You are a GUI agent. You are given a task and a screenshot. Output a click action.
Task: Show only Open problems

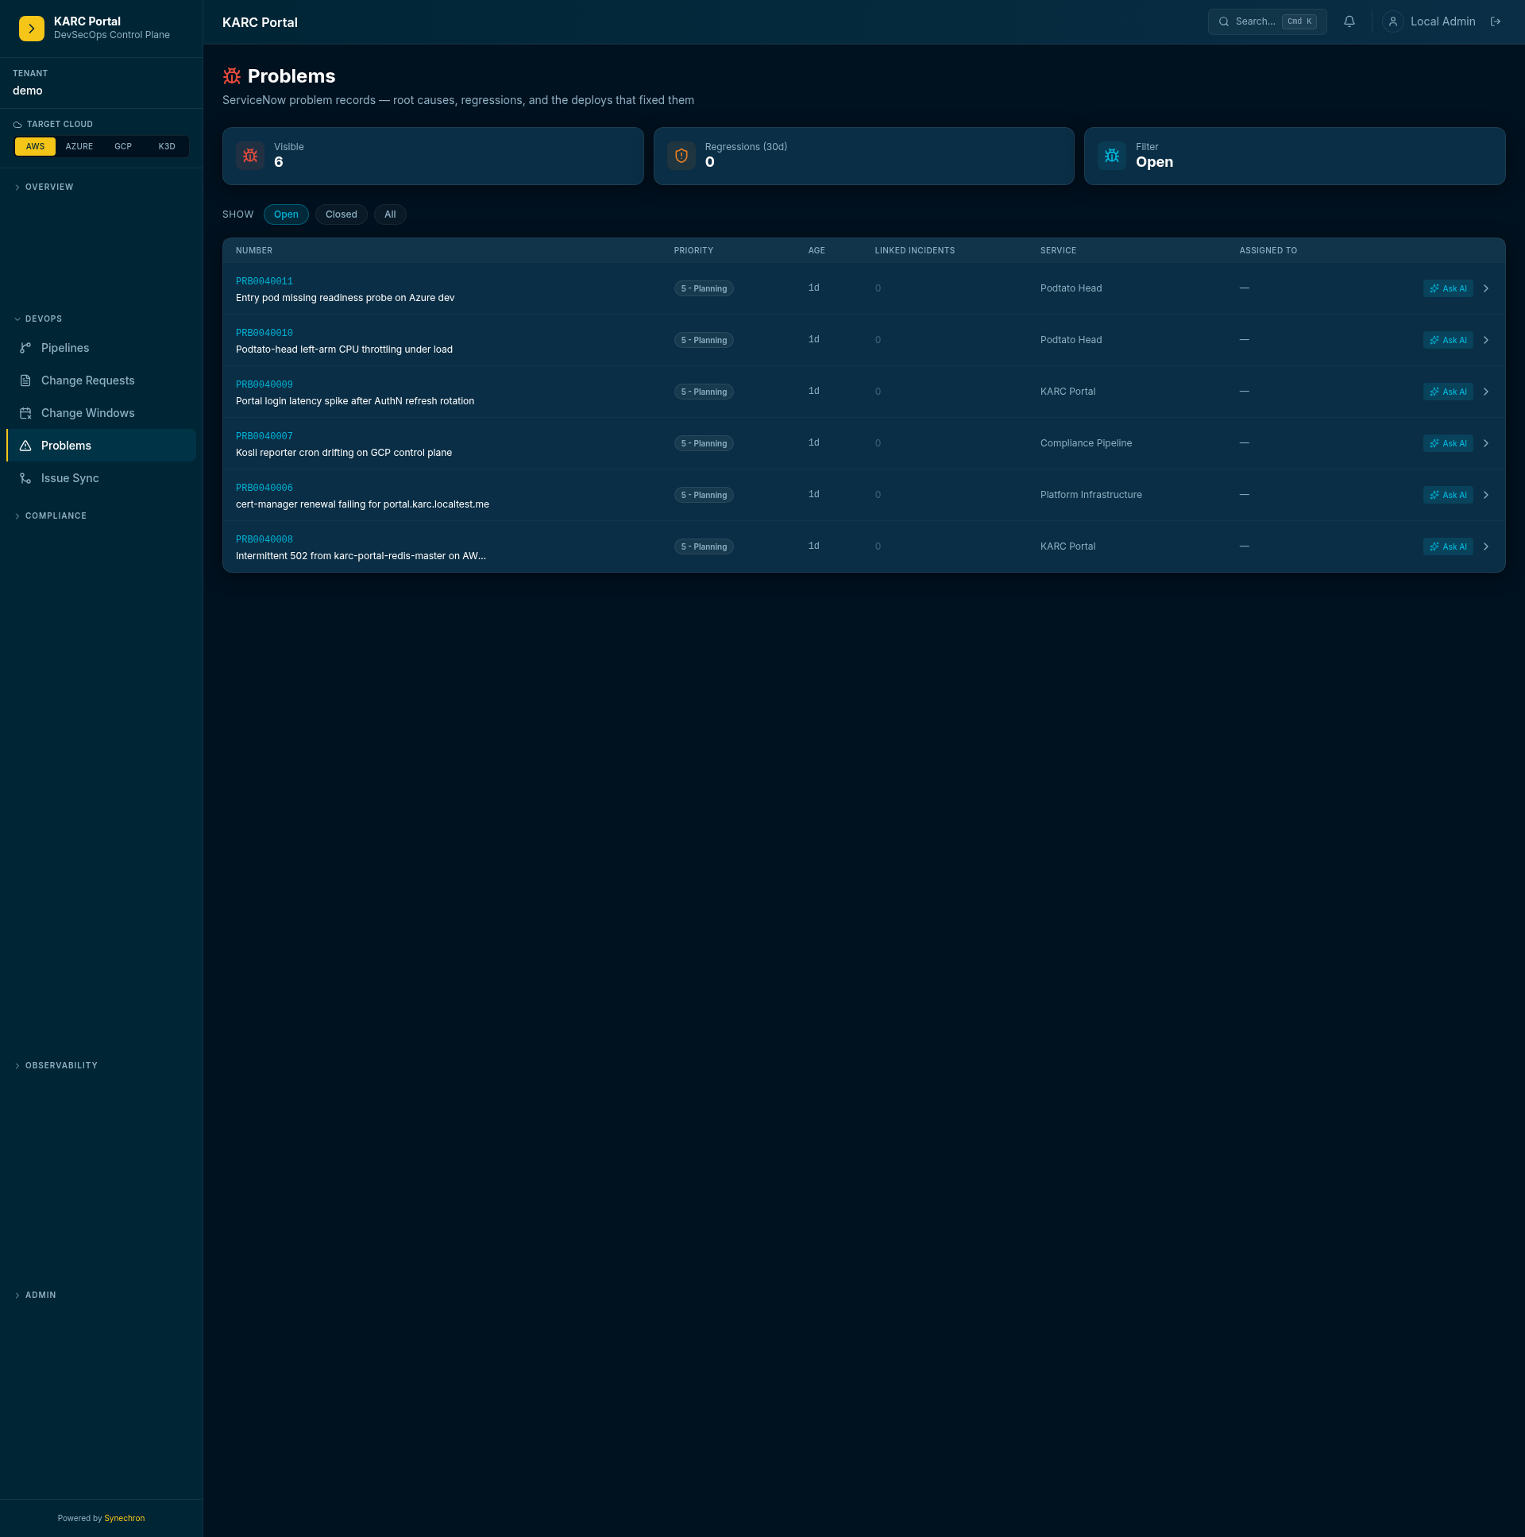(286, 214)
